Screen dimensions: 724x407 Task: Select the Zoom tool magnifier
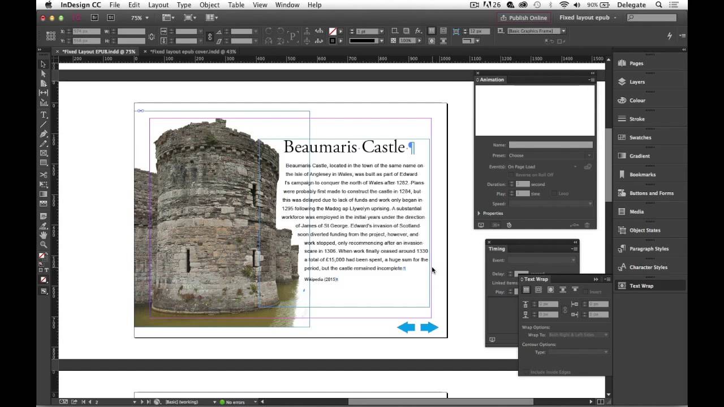[44, 244]
